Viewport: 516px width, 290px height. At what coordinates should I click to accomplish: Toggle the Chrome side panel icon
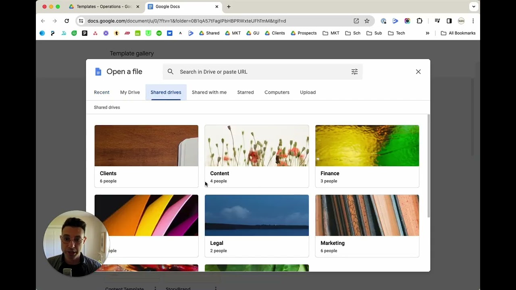tap(449, 21)
